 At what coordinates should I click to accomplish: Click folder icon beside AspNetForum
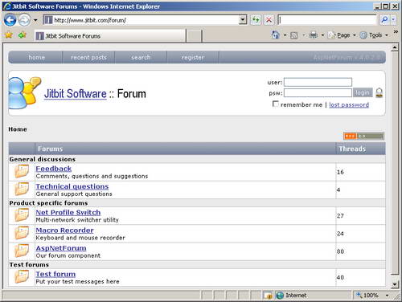pyautogui.click(x=22, y=251)
